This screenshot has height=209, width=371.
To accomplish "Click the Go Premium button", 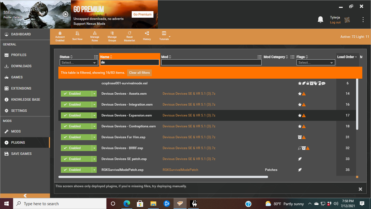I will click(x=143, y=14).
